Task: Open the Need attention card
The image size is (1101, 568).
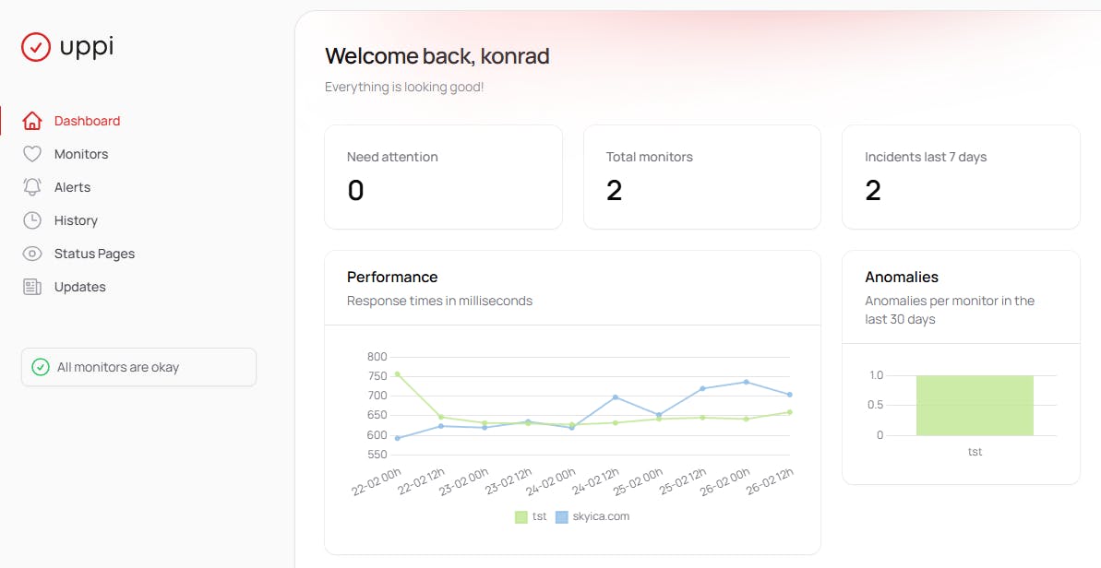Action: (443, 177)
